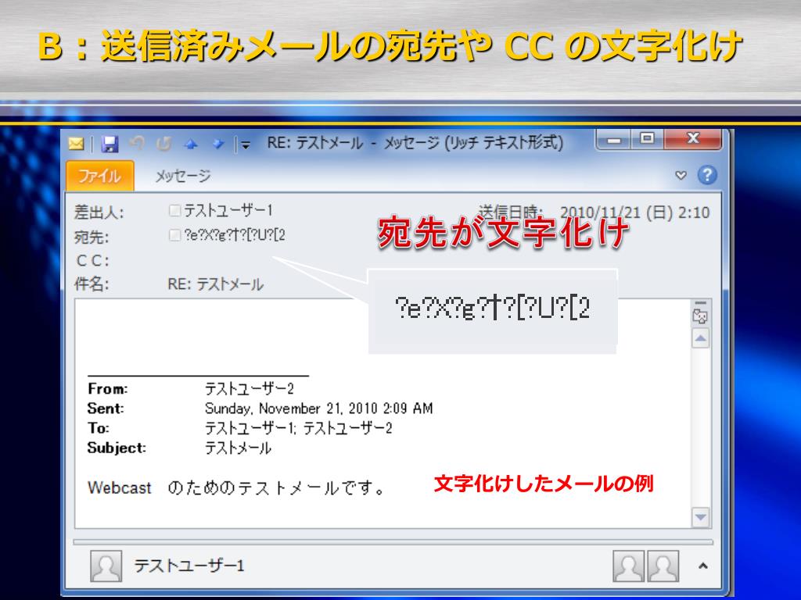Click the Sent line Sunday, November 21, 2010
The height and width of the screenshot is (600, 801).
[x=319, y=408]
